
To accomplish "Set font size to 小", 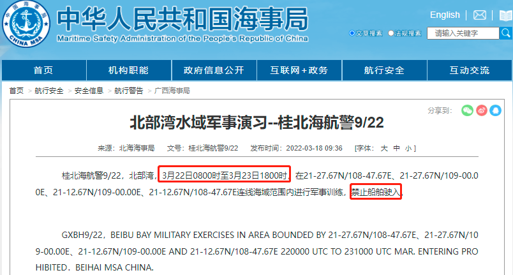I will point(408,148).
